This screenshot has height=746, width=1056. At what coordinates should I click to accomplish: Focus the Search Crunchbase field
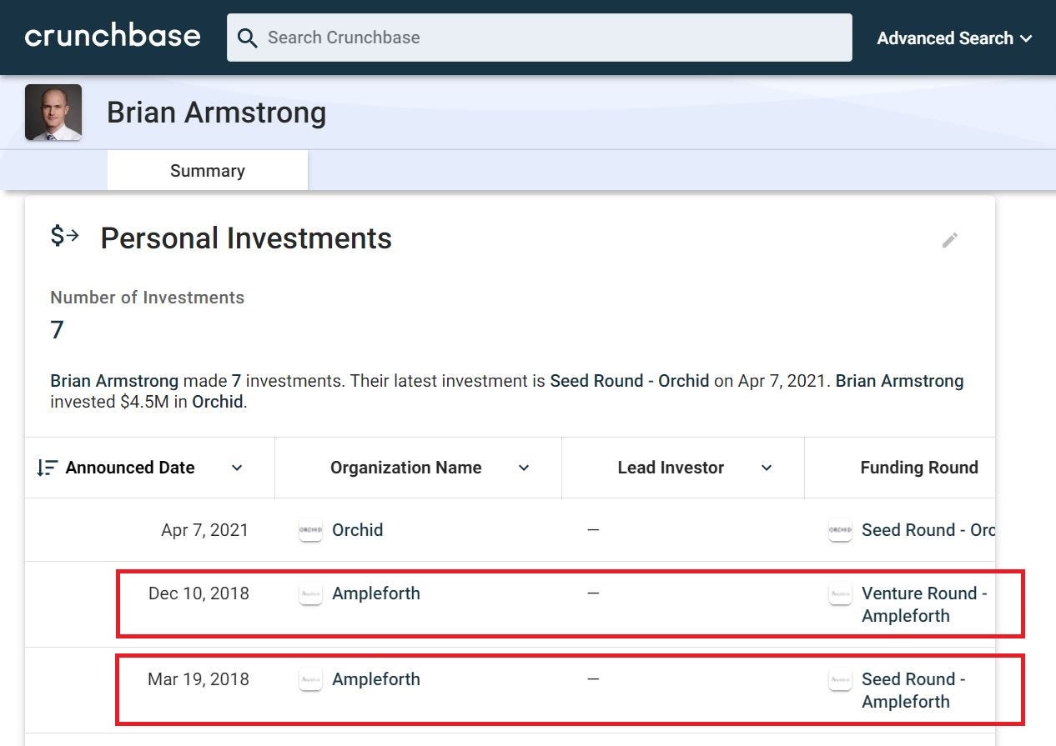click(539, 38)
